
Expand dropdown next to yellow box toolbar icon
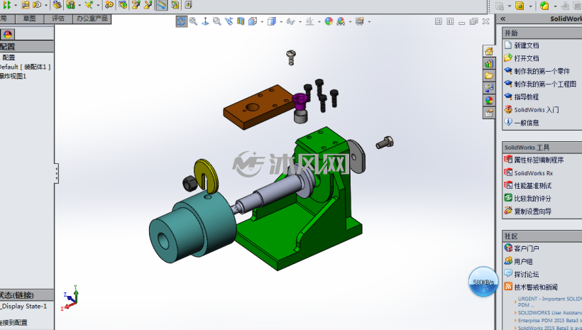tap(530, 6)
